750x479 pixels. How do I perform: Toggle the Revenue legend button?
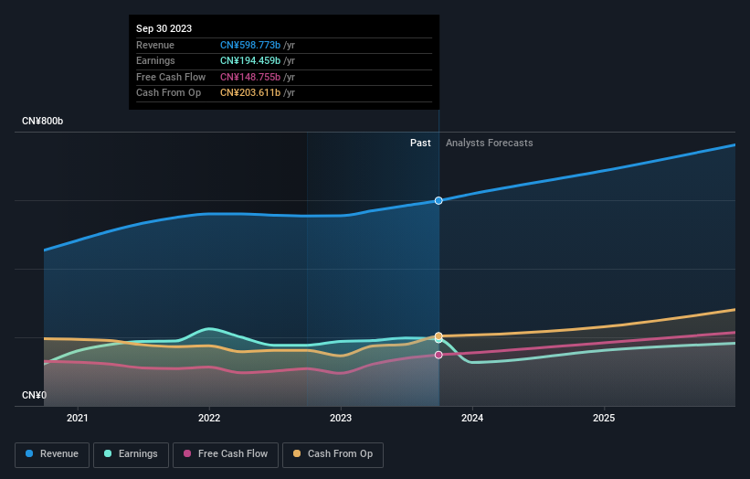tap(52, 454)
